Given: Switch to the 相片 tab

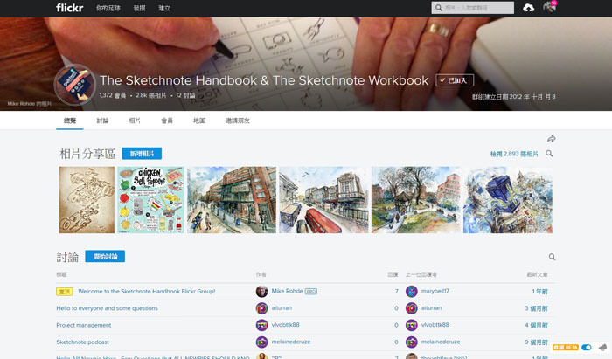Looking at the screenshot, I should coord(135,121).
